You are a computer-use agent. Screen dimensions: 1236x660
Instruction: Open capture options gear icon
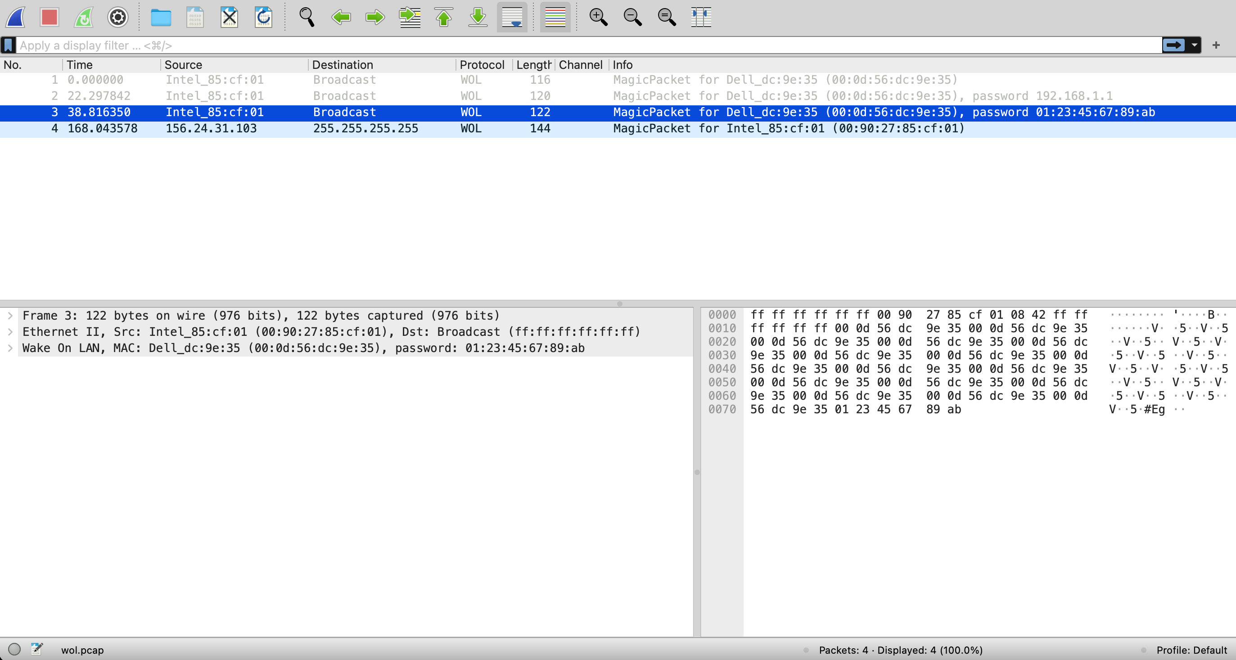tap(118, 17)
